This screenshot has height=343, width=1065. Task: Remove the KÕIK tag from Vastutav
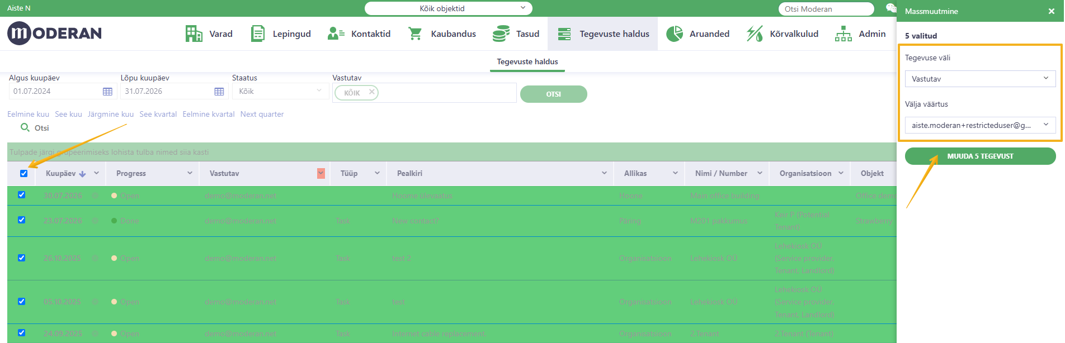(371, 92)
